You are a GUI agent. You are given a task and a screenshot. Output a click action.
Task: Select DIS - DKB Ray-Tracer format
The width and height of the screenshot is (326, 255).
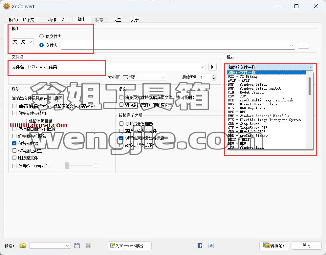[267, 108]
